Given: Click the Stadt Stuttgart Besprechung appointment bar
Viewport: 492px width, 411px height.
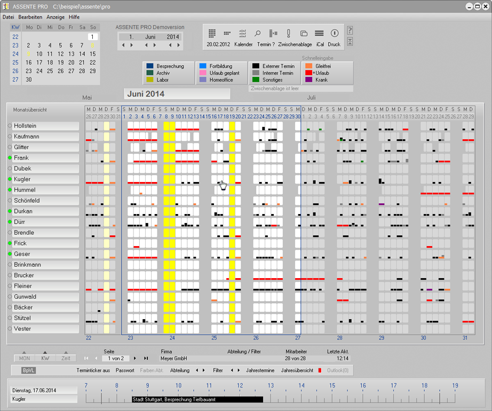Looking at the screenshot, I should coord(197,399).
